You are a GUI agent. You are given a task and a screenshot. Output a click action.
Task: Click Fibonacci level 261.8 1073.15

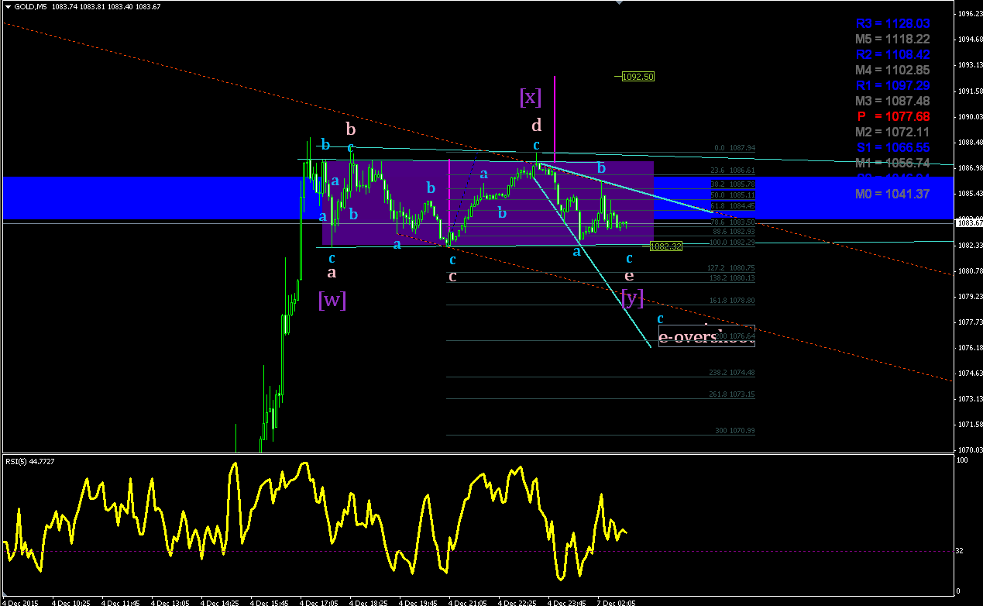(732, 394)
